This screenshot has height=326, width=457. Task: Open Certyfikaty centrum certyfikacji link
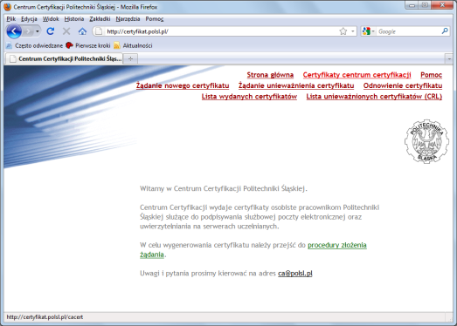(357, 75)
